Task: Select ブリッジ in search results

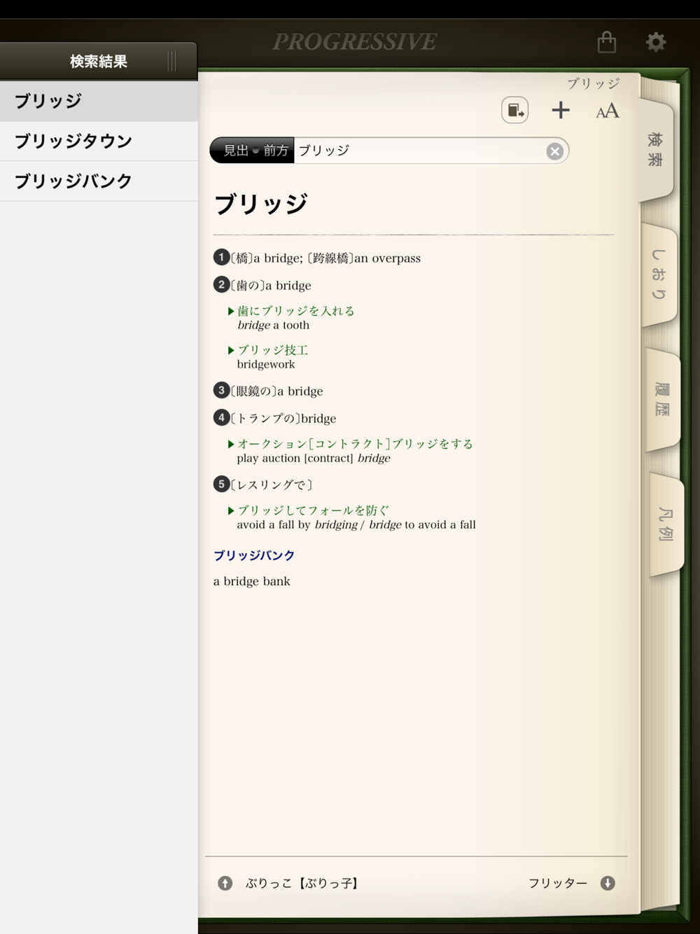Action: 99,101
